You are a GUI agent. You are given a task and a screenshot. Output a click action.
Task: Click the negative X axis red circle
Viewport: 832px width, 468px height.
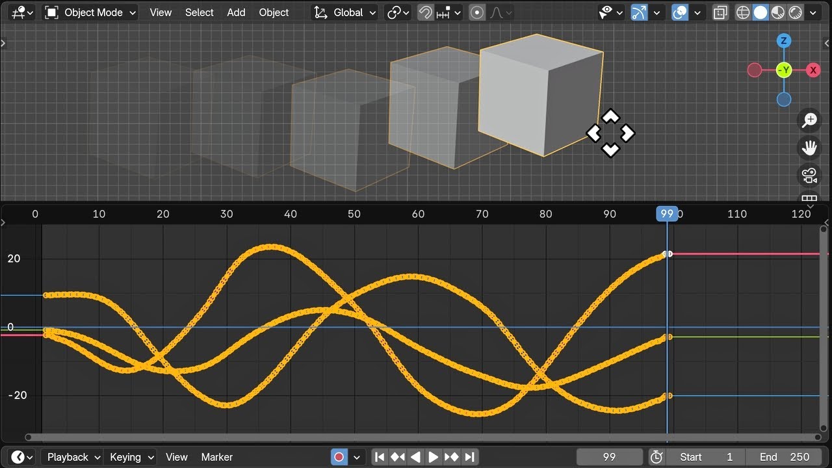coord(755,70)
